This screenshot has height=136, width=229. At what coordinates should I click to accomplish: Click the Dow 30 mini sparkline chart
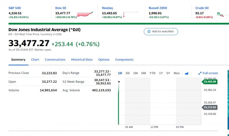[x=85, y=14]
